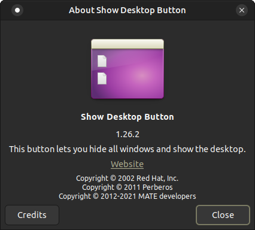The height and width of the screenshot is (230, 255).
Task: Click "Copyright © 2002 Red Hat, Inc." line
Action: 127,178
